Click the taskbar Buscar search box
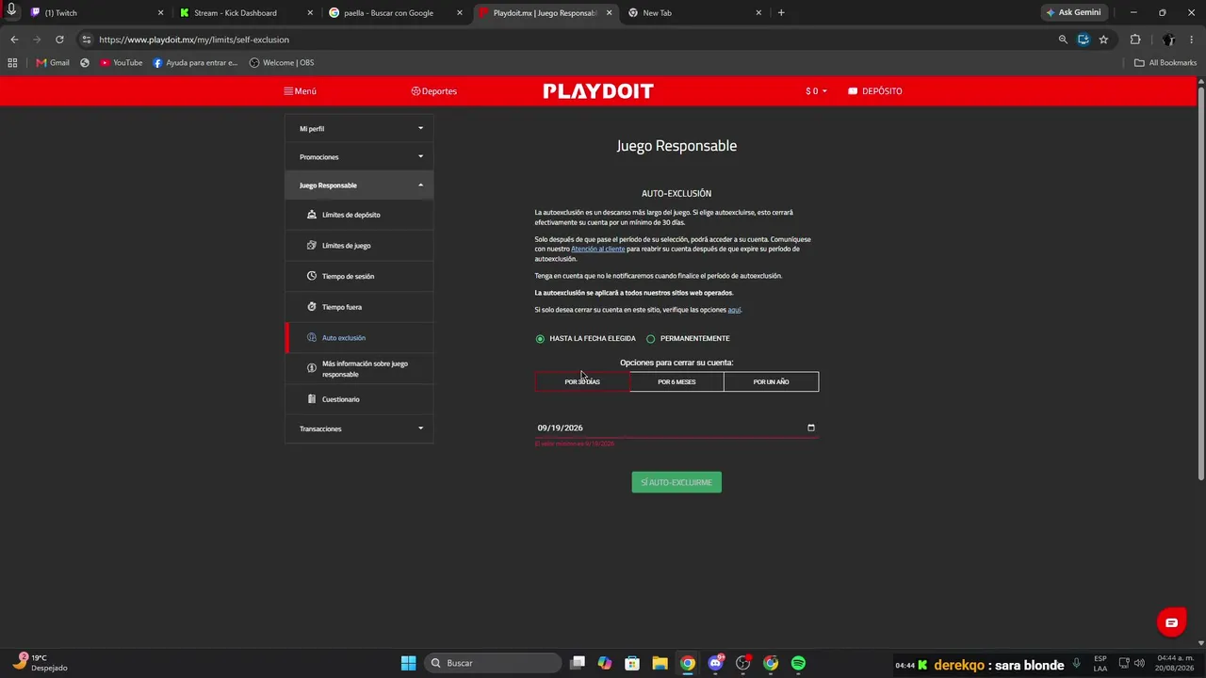Screen dimensions: 1206x678 [493, 663]
